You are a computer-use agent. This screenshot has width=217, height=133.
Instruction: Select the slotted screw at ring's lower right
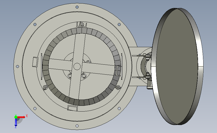(118, 87)
